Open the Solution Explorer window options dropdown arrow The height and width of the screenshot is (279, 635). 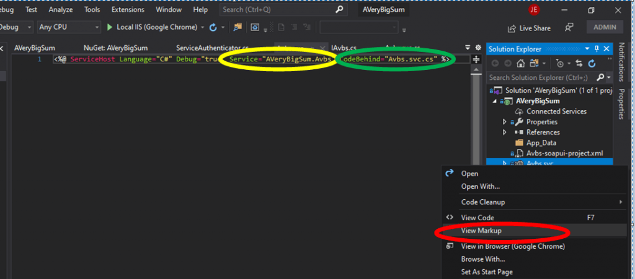coord(587,49)
